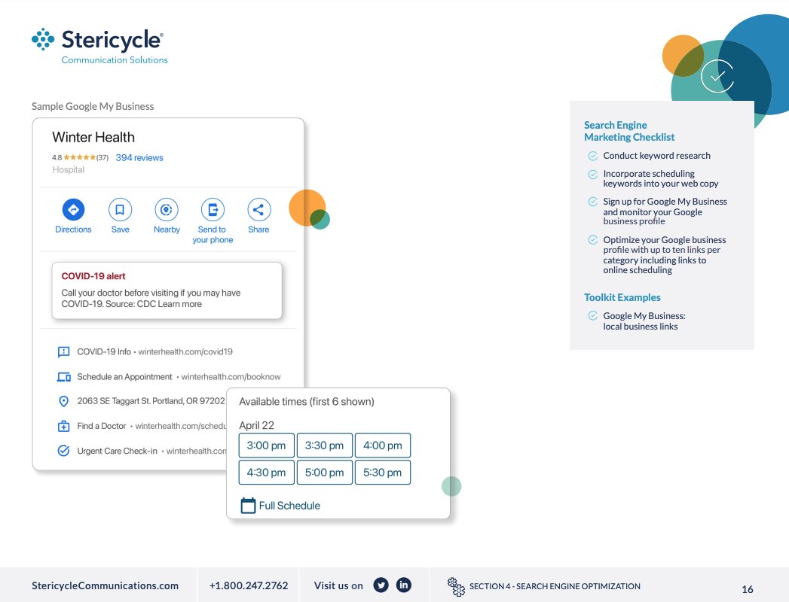
Task: Select the 3:30 pm time slot
Action: (x=325, y=445)
